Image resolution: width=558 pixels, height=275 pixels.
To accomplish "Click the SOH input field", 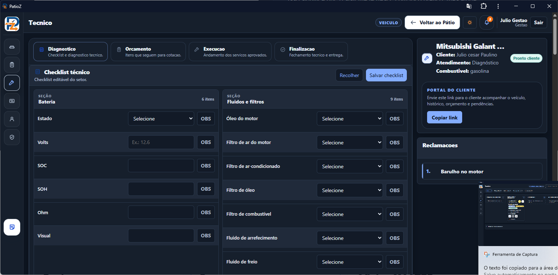I will 161,189.
